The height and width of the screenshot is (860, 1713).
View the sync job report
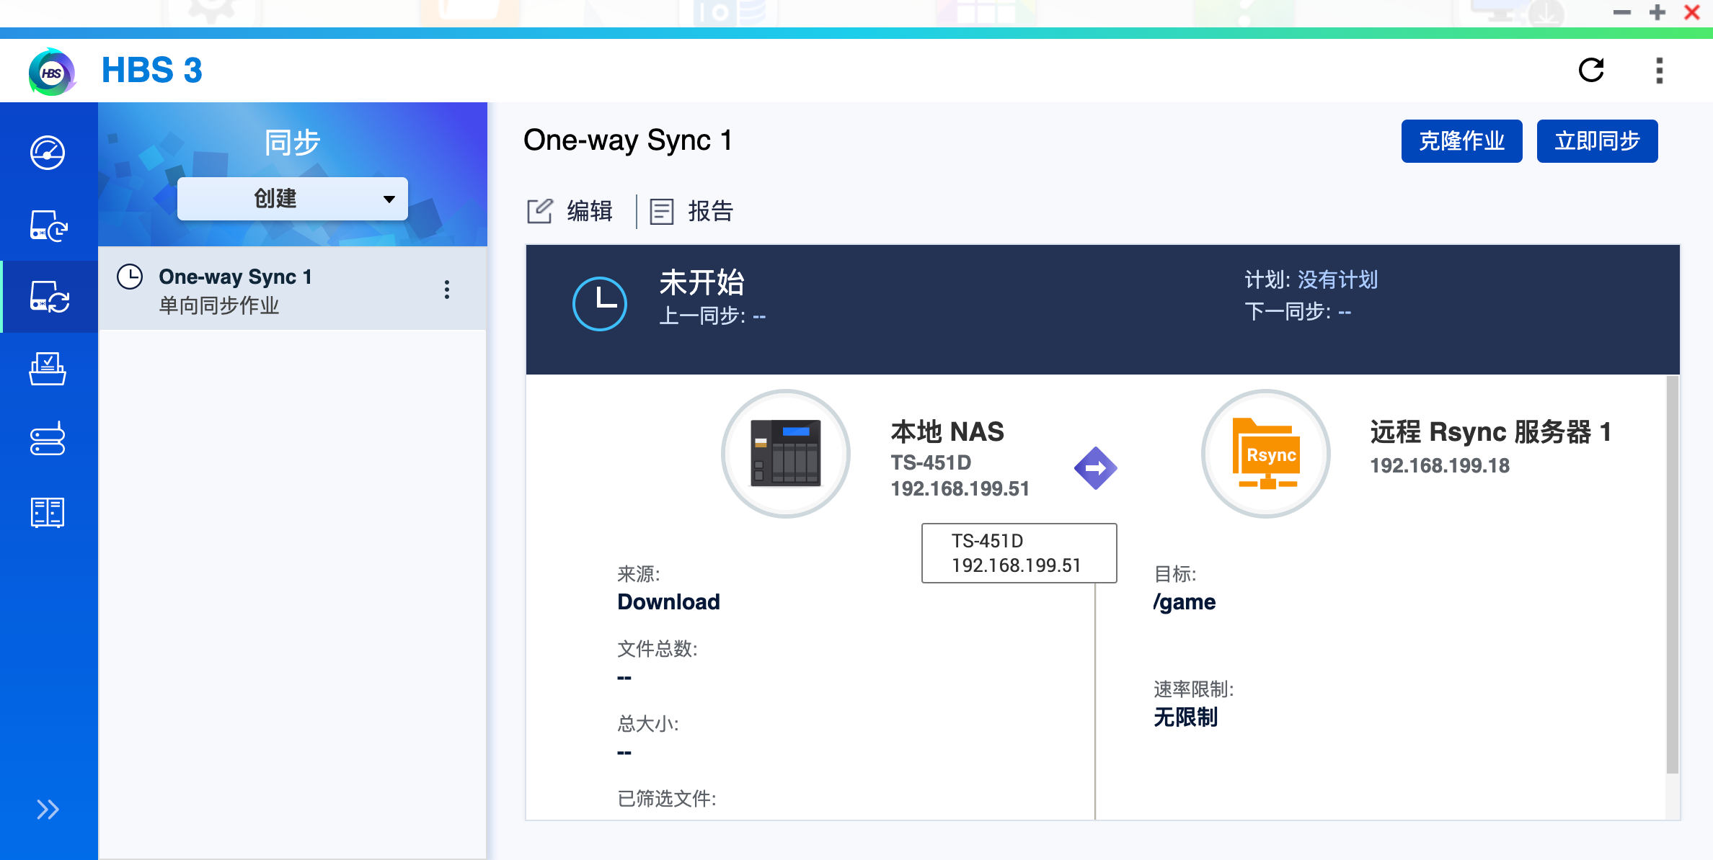click(x=691, y=211)
